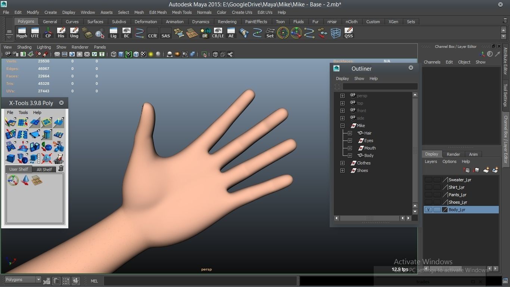
Task: Open the Hypergraph (Hgph) shelf button
Action: tap(22, 33)
